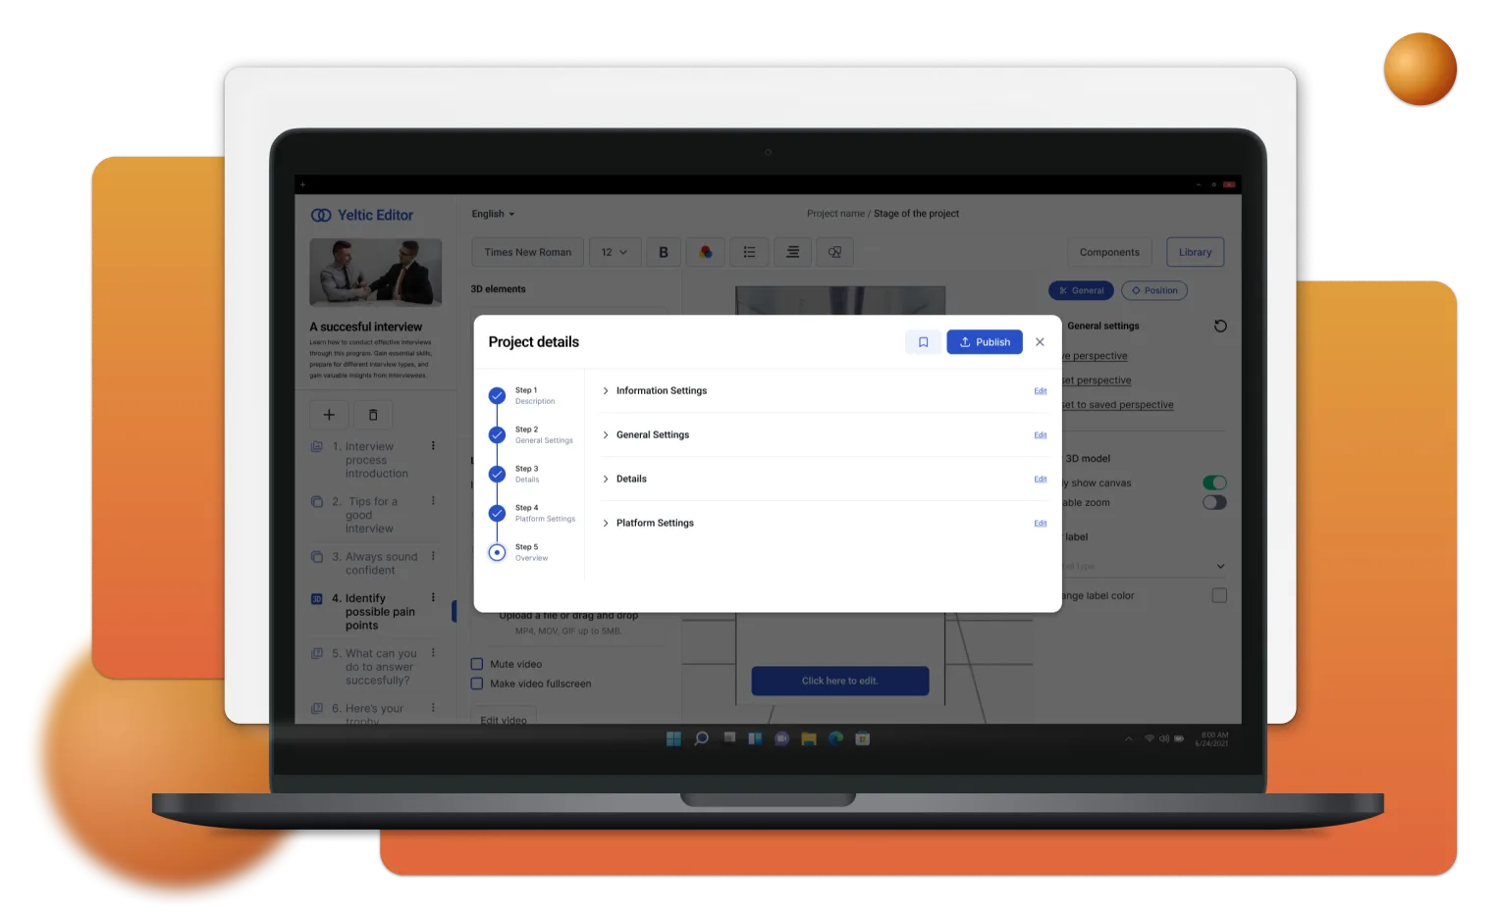
Task: Click the bullet list icon
Action: 749,252
